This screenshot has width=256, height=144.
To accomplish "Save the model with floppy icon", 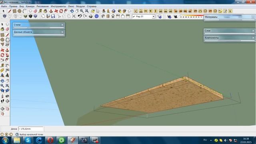I will (53, 16).
